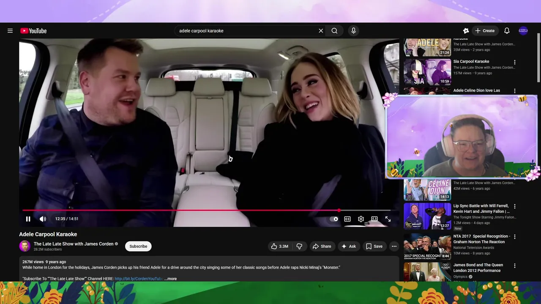Subscribe to The Late Late Show channel

pyautogui.click(x=138, y=246)
